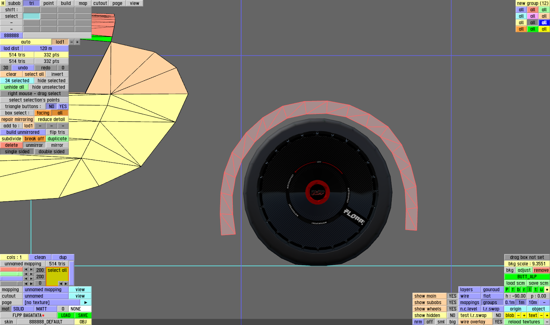Click the bkg scale 9.3551 field
Image resolution: width=550 pixels, height=325 pixels.
click(527, 264)
